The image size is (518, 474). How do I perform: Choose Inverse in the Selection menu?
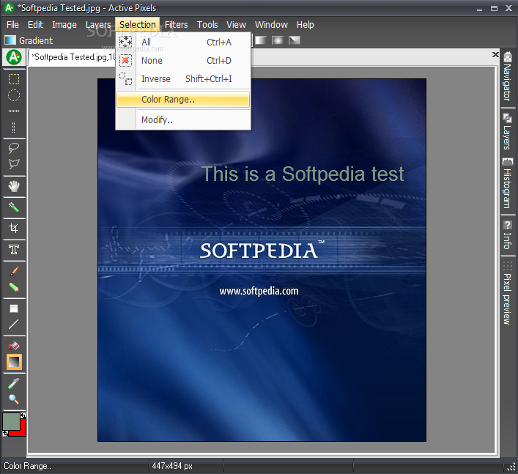183,78
